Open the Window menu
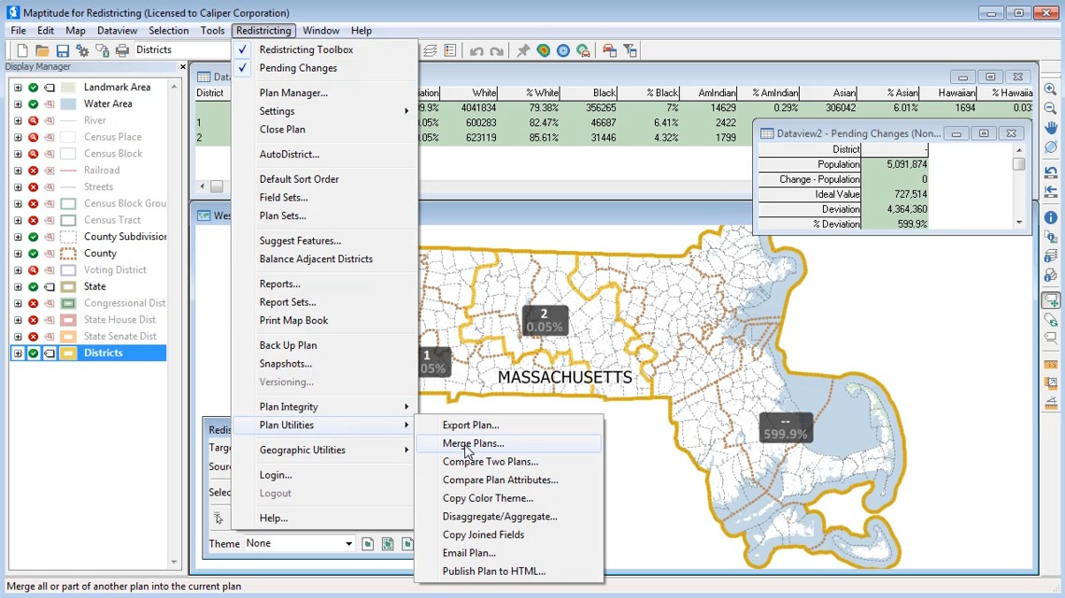Screen dimensions: 1065x598 coord(320,30)
